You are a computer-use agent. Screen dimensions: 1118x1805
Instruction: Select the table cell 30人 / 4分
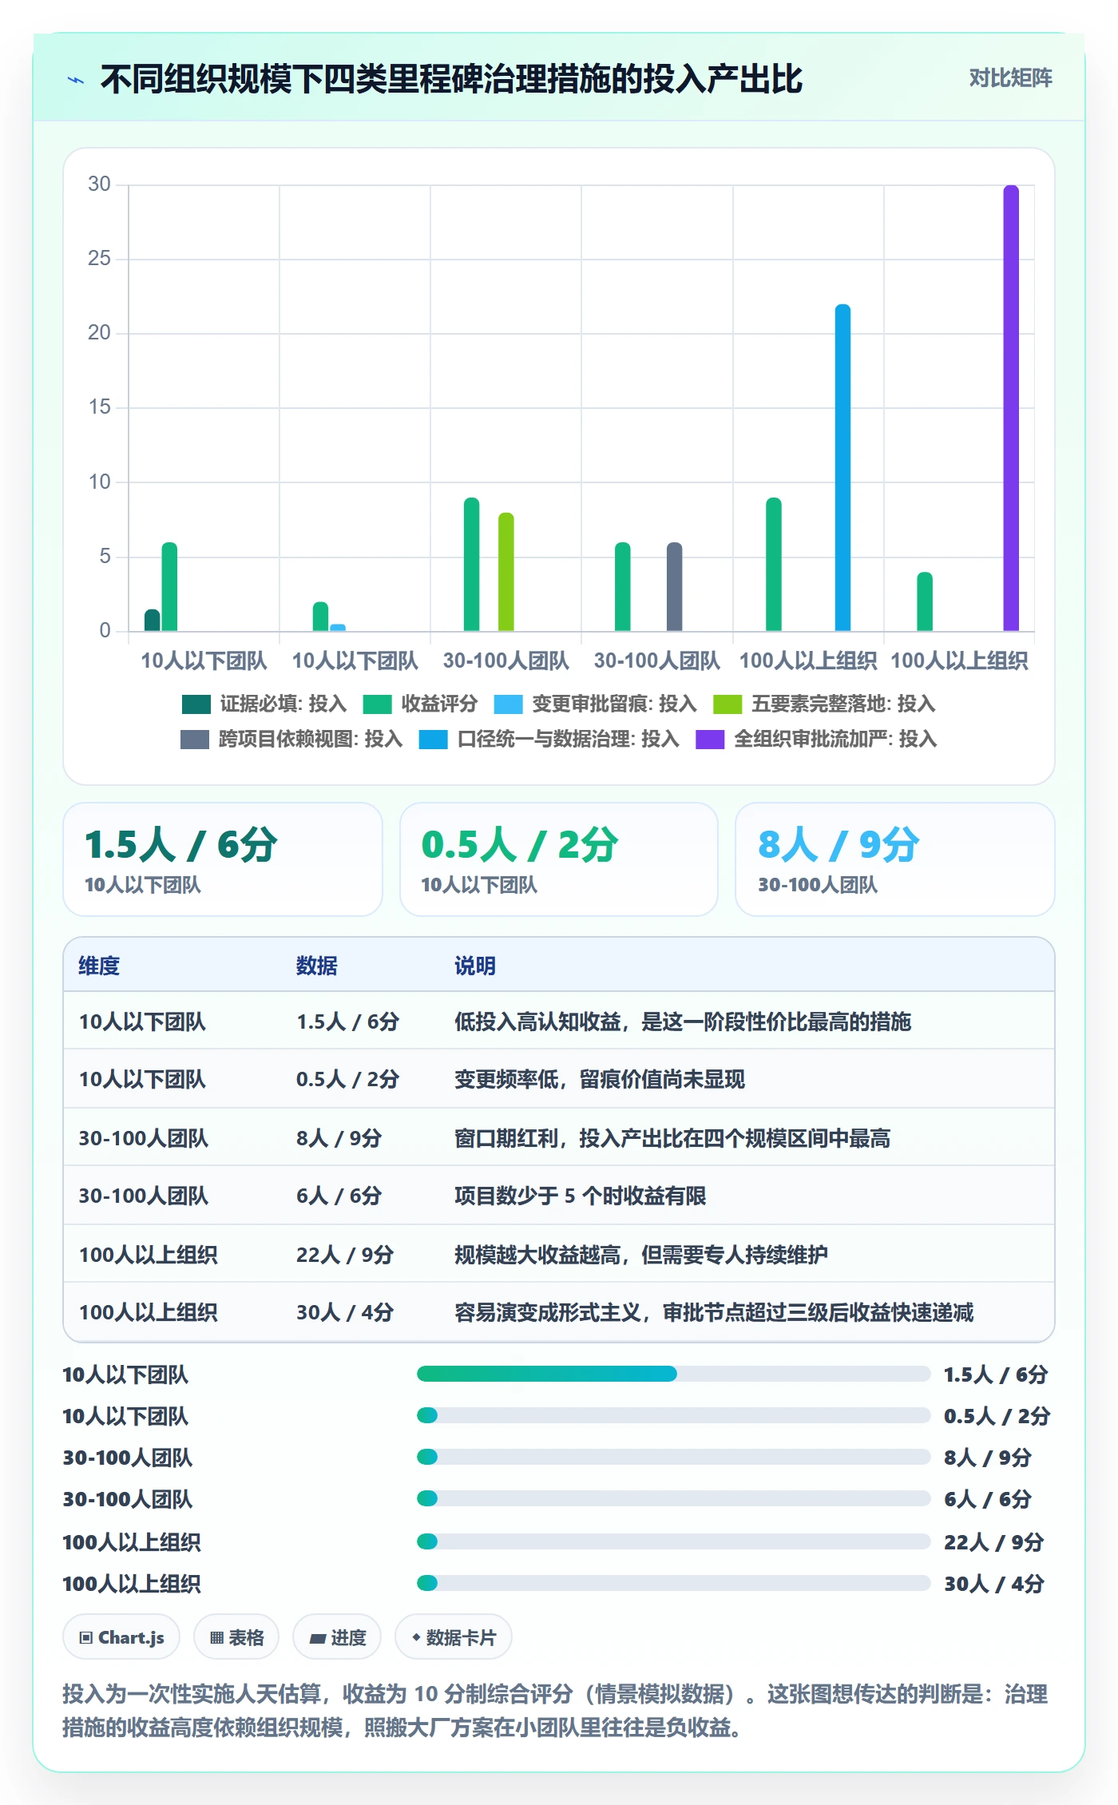pyautogui.click(x=345, y=1312)
